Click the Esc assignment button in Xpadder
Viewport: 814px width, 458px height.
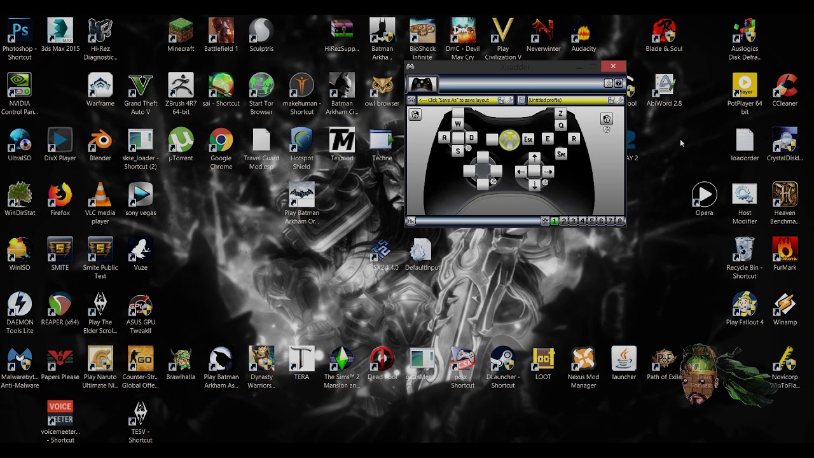click(528, 139)
